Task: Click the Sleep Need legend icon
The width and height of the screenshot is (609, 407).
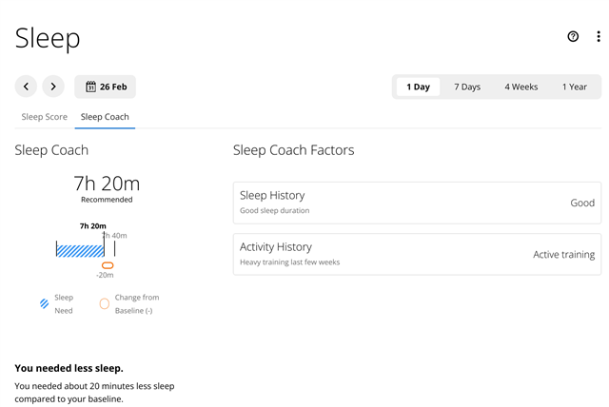Action: 44,303
